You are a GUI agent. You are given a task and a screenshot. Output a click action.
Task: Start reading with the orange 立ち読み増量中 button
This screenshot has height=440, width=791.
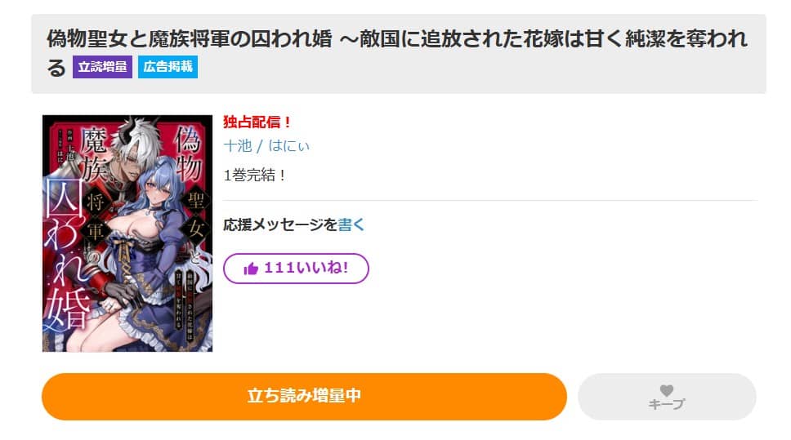(304, 396)
